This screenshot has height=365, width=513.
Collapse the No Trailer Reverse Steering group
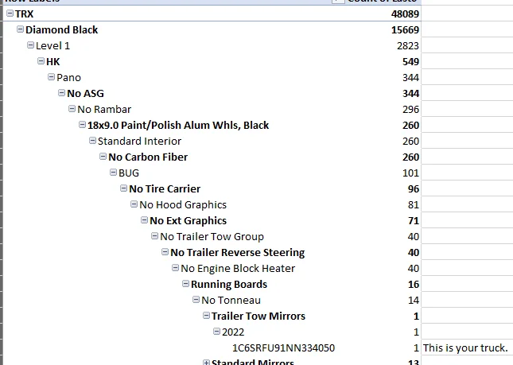pyautogui.click(x=165, y=252)
